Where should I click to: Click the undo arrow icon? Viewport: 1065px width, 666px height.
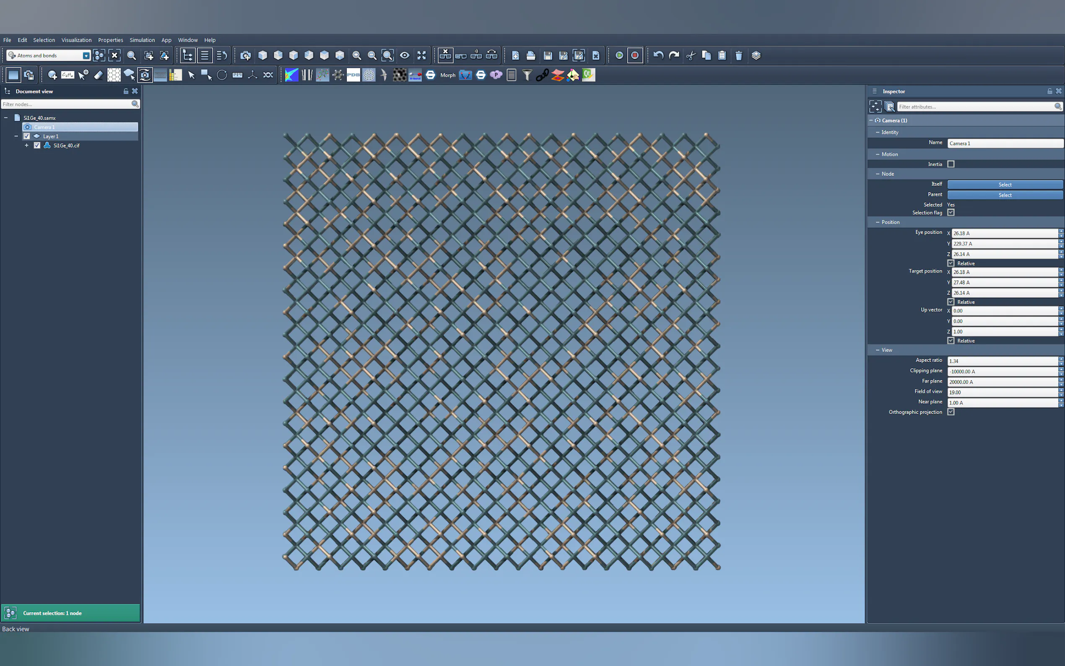pos(658,55)
